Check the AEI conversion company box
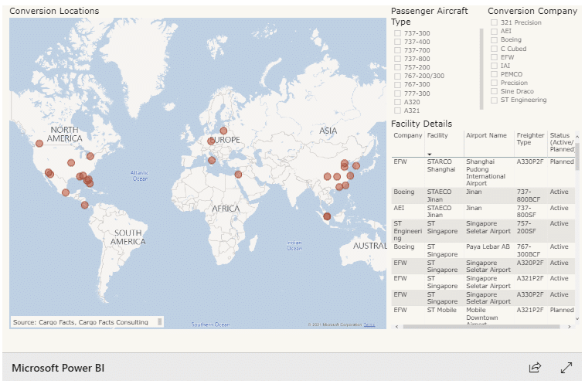585x384 pixels. (494, 32)
